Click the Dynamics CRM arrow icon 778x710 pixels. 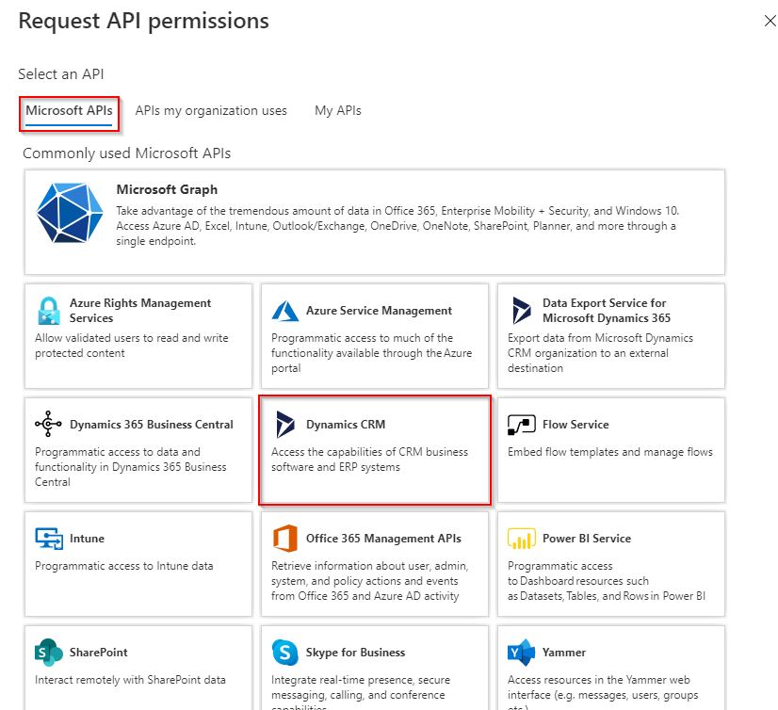pyautogui.click(x=285, y=425)
